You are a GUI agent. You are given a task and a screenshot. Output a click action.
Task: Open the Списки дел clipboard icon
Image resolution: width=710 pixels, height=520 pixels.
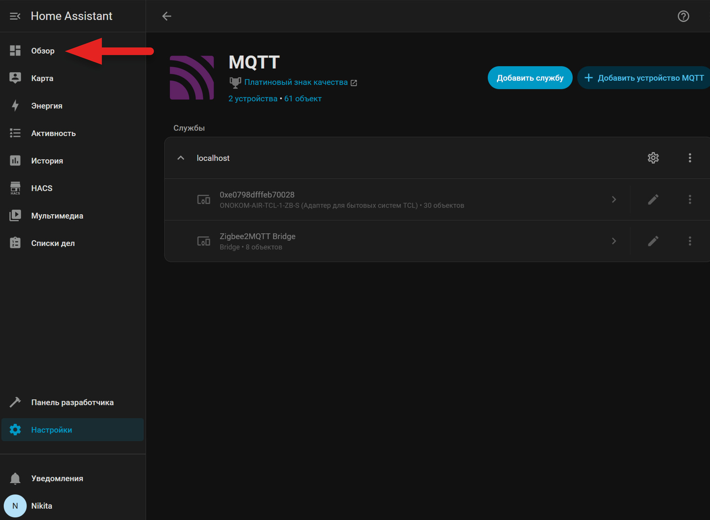15,243
